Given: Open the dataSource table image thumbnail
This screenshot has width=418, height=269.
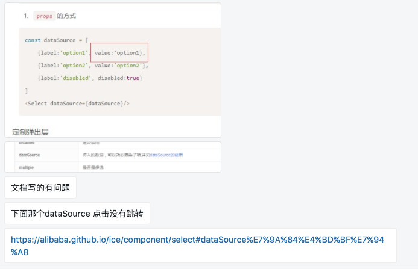Looking at the screenshot, I should (113, 157).
